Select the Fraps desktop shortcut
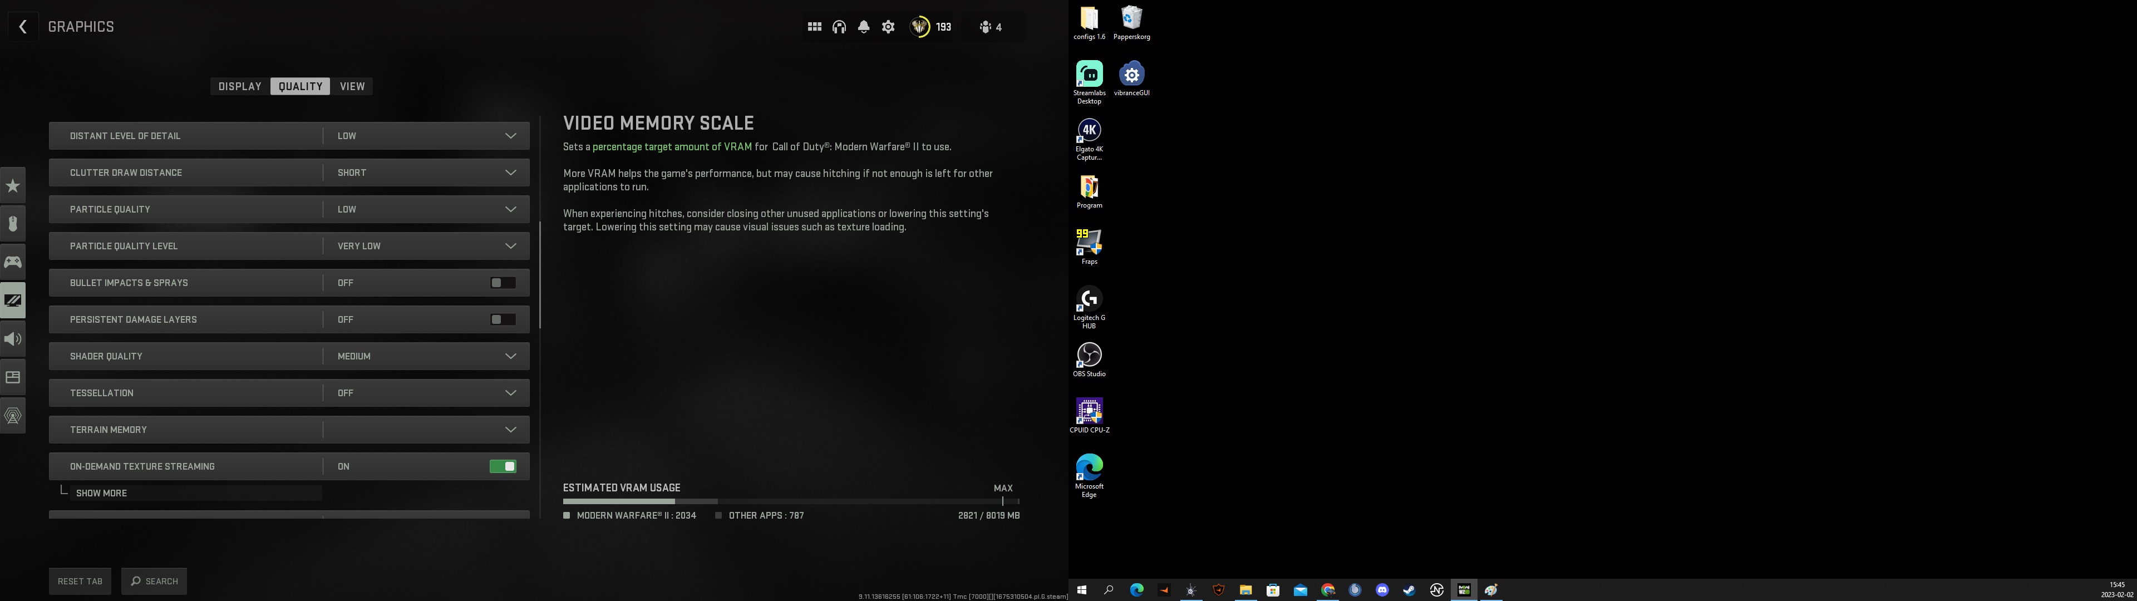Viewport: 2137px width, 601px height. click(x=1089, y=247)
